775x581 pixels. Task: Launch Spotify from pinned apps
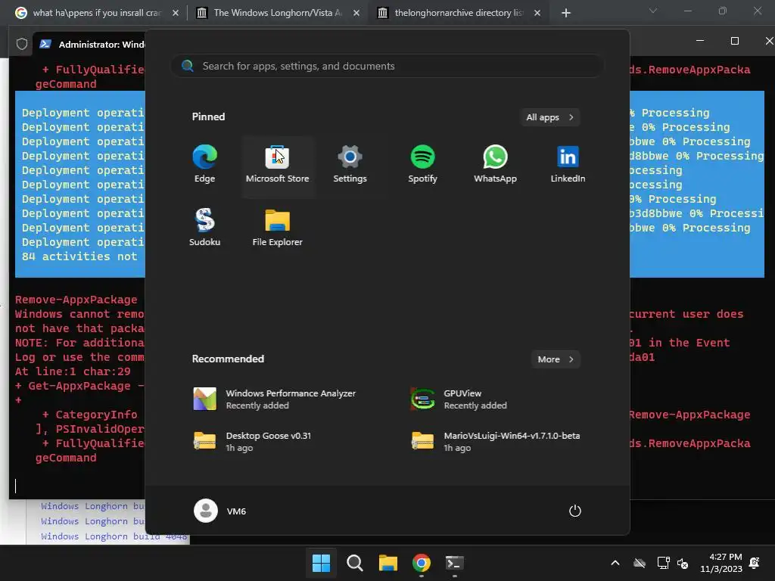pos(422,164)
